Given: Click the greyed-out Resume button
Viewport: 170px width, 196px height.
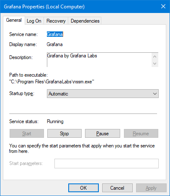Looking at the screenshot, I should coord(141,134).
